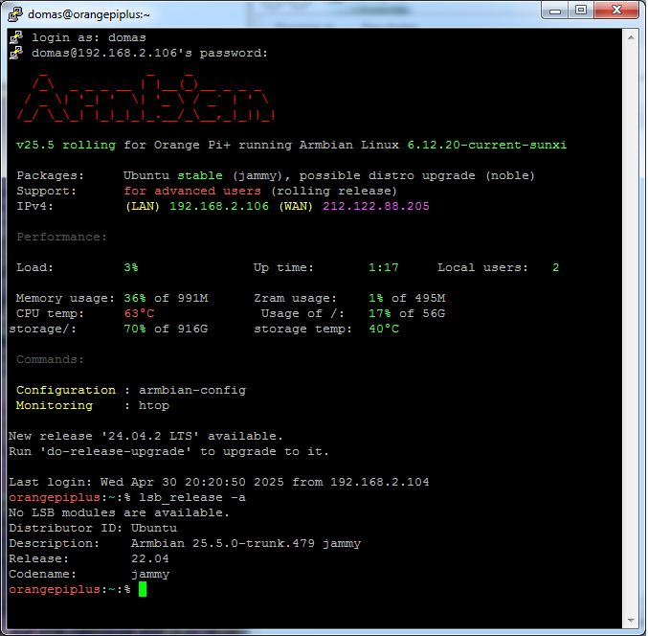Image resolution: width=648 pixels, height=636 pixels.
Task: Minimize the PuTTY terminal window
Action: tap(555, 11)
